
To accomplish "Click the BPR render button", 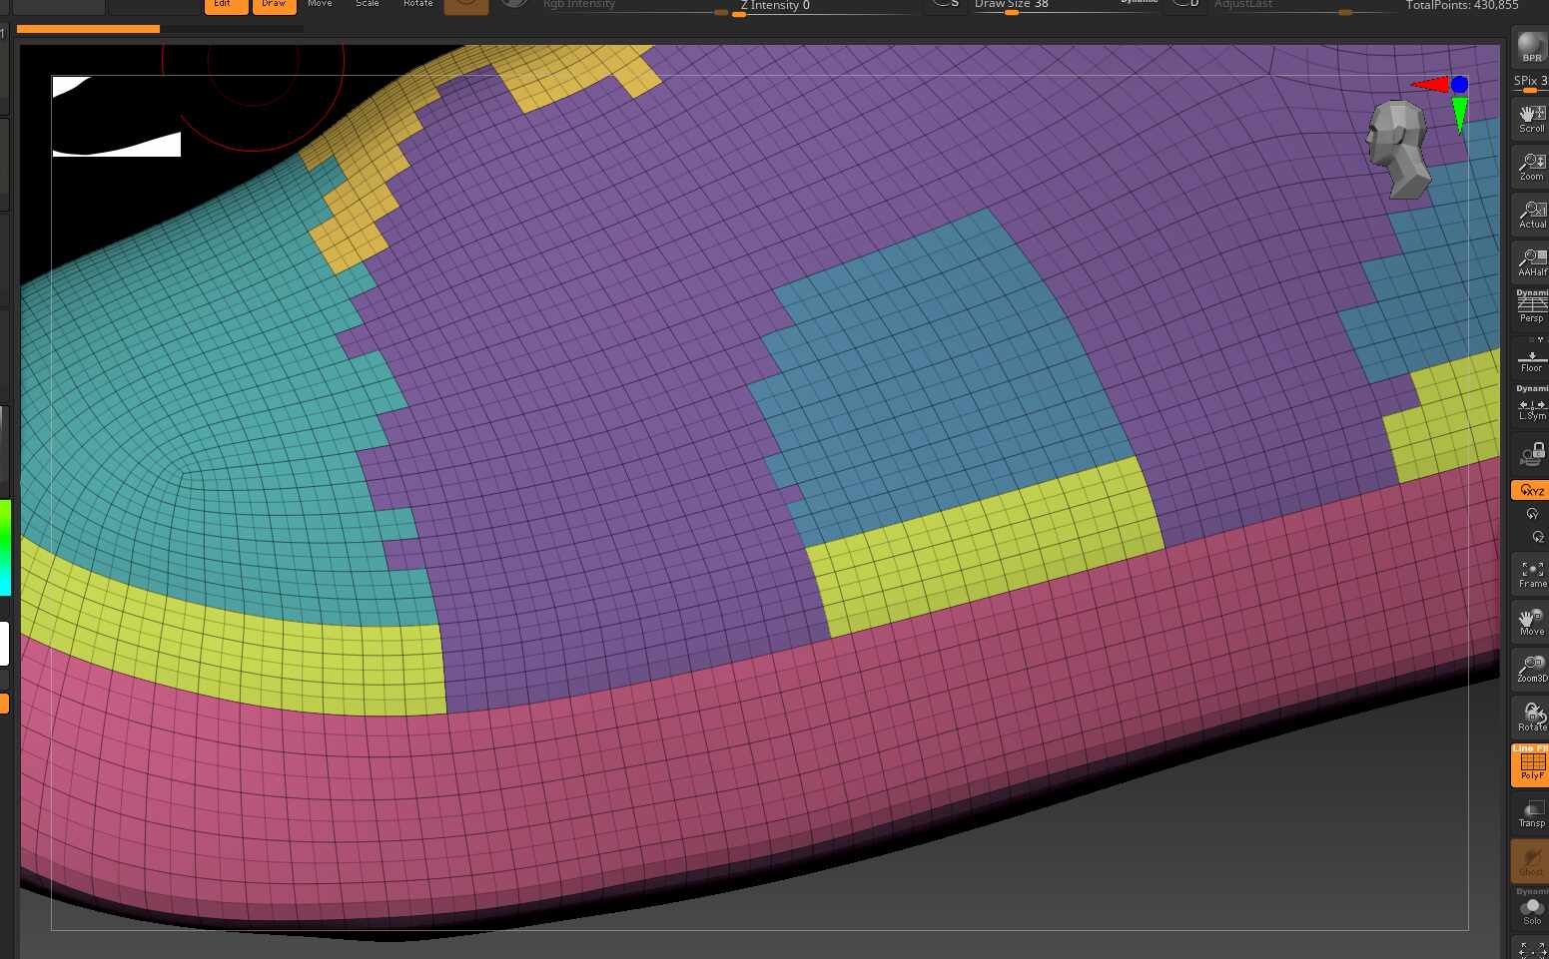I will [x=1530, y=48].
